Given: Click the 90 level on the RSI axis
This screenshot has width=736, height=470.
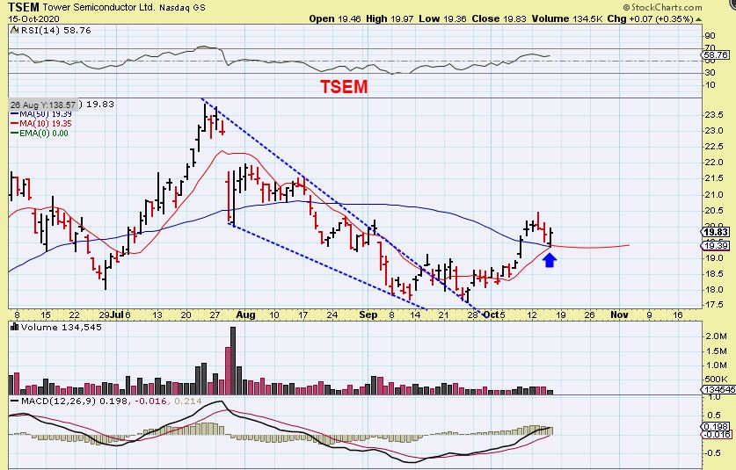Looking at the screenshot, I should click(710, 36).
